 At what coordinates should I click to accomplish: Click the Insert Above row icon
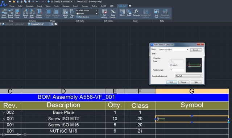click(4, 13)
